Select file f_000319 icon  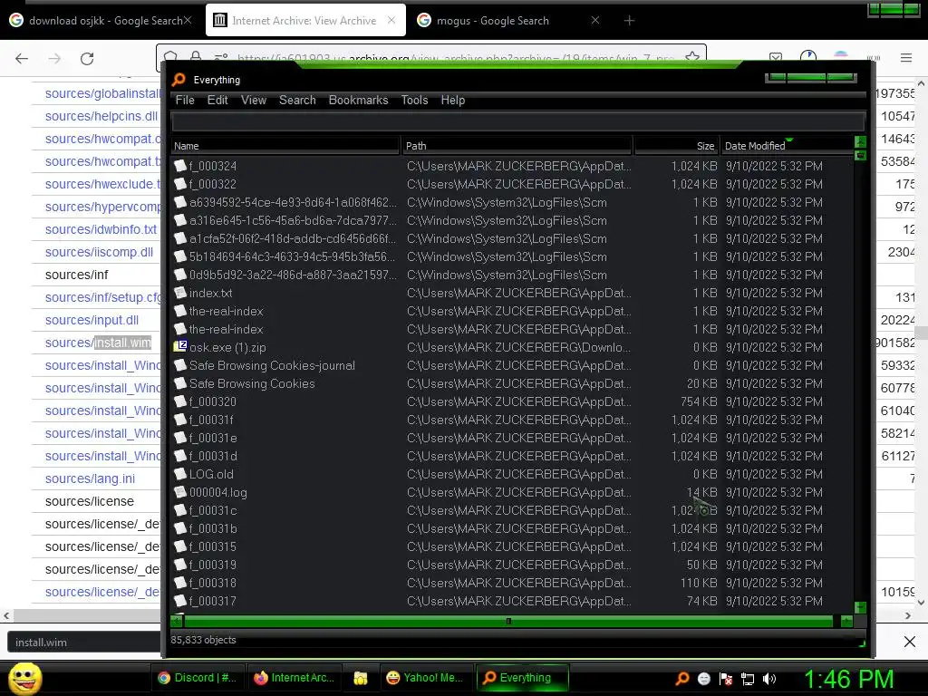point(180,564)
